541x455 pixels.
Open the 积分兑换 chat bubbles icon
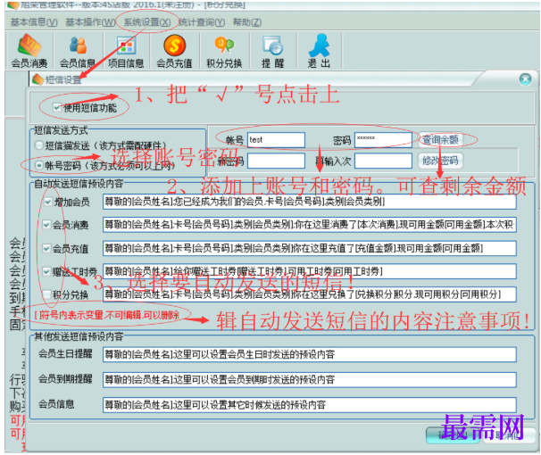(224, 51)
